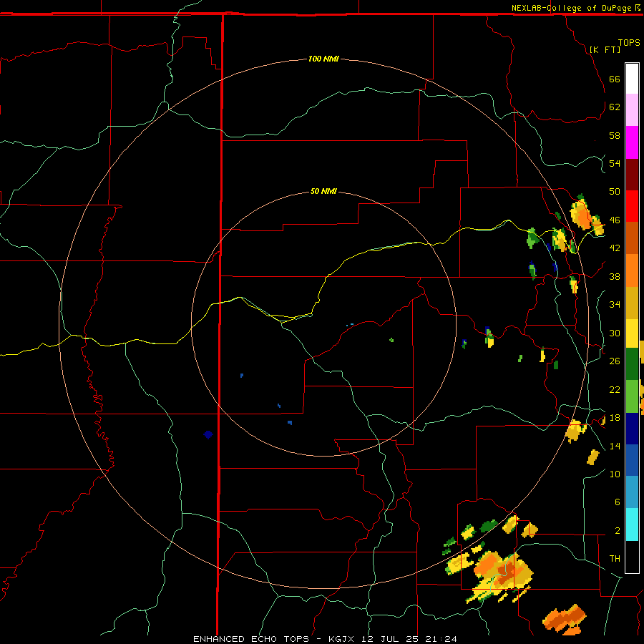This screenshot has width=644, height=644.
Task: Click the legend value 26
Action: [x=615, y=361]
